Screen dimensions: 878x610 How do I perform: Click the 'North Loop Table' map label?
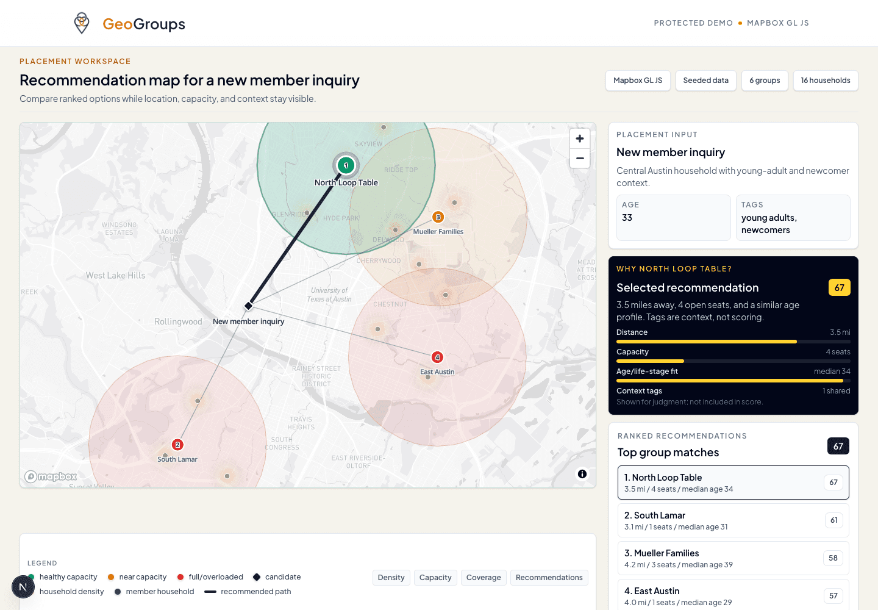(346, 182)
